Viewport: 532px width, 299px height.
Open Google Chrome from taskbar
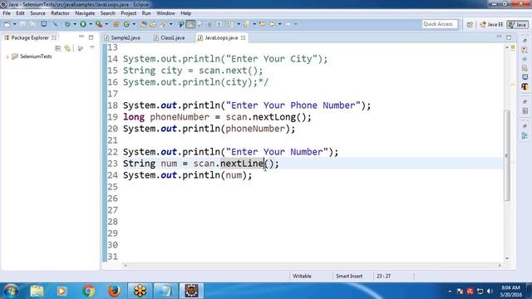click(x=88, y=291)
